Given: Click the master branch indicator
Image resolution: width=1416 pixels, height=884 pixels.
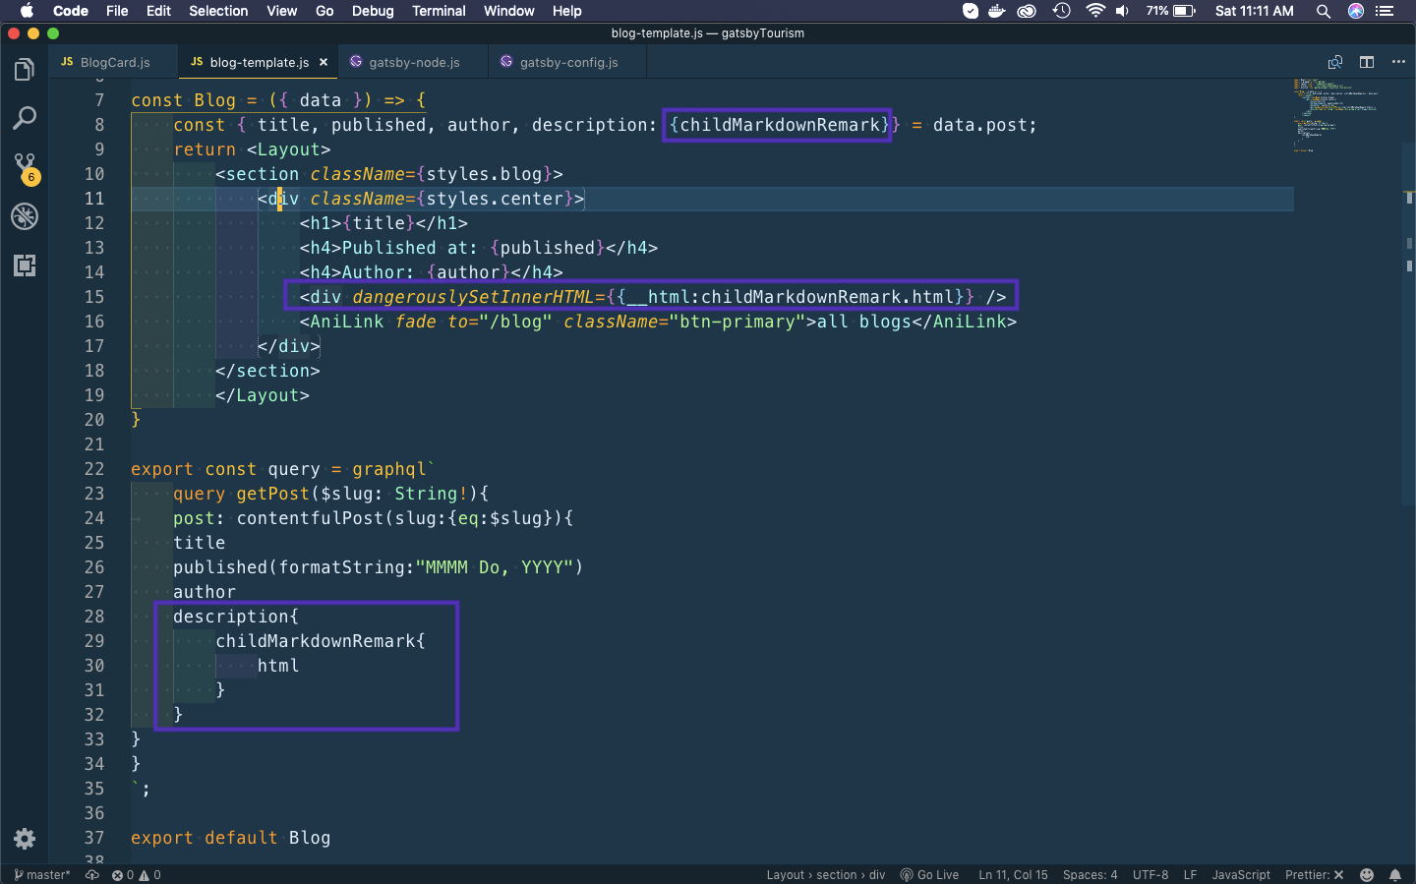Looking at the screenshot, I should [42, 875].
